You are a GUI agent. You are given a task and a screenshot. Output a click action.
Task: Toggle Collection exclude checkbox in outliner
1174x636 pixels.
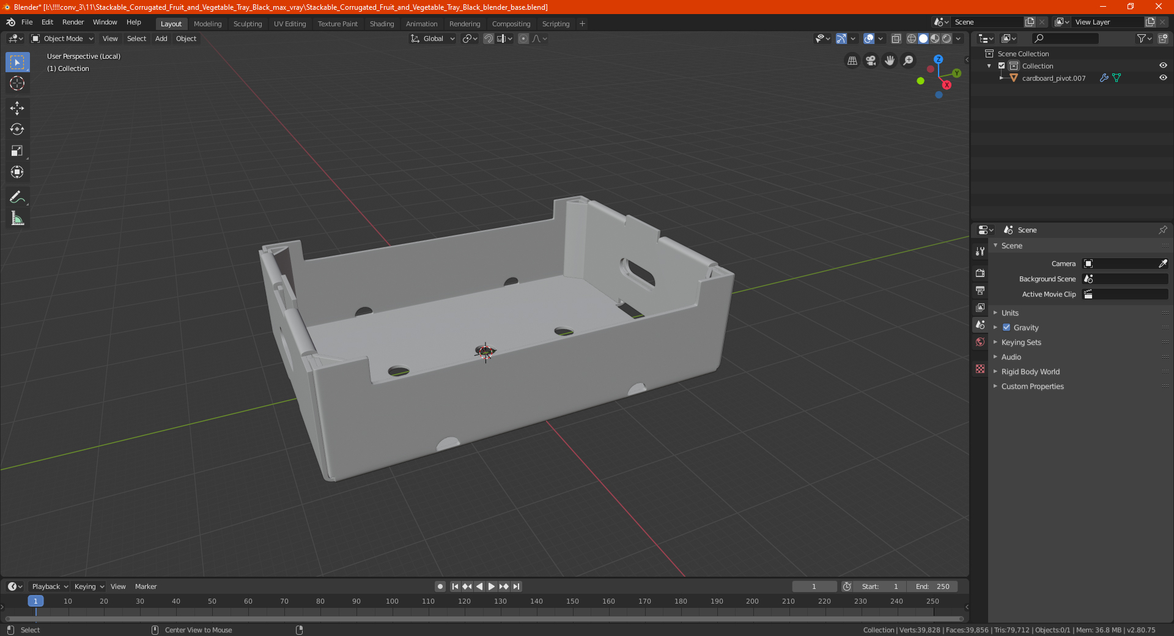(x=1002, y=65)
